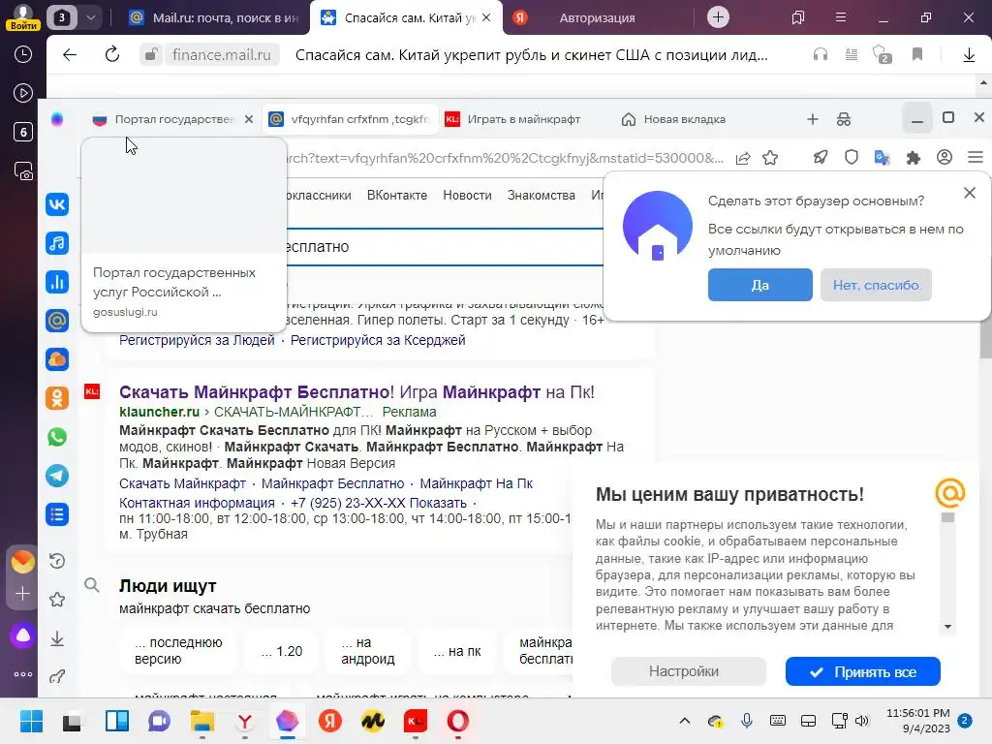Open shield protection icon in Atom toolbar
Viewport: 992px width, 744px height.
852,158
